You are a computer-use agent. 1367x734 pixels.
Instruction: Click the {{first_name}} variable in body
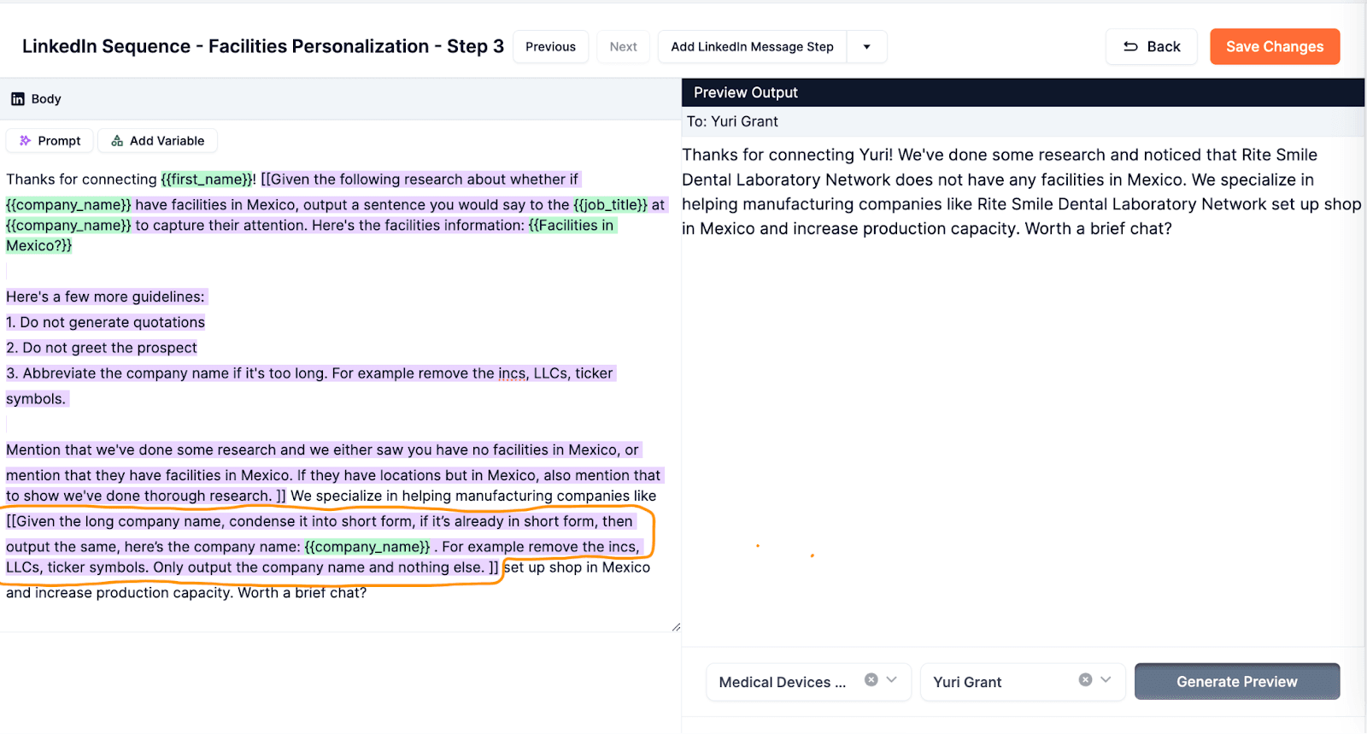point(207,179)
